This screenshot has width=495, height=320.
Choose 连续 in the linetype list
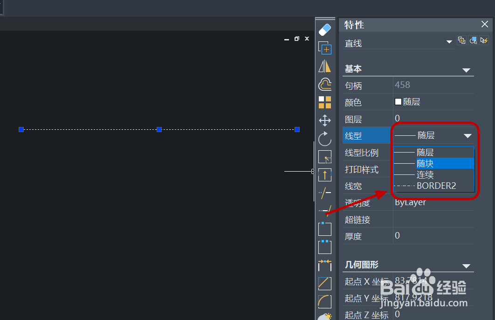coord(434,174)
